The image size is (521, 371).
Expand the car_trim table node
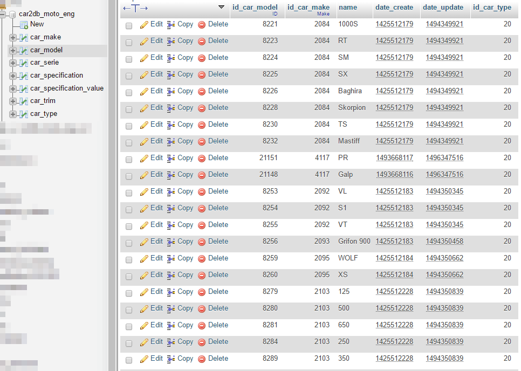pyautogui.click(x=12, y=101)
